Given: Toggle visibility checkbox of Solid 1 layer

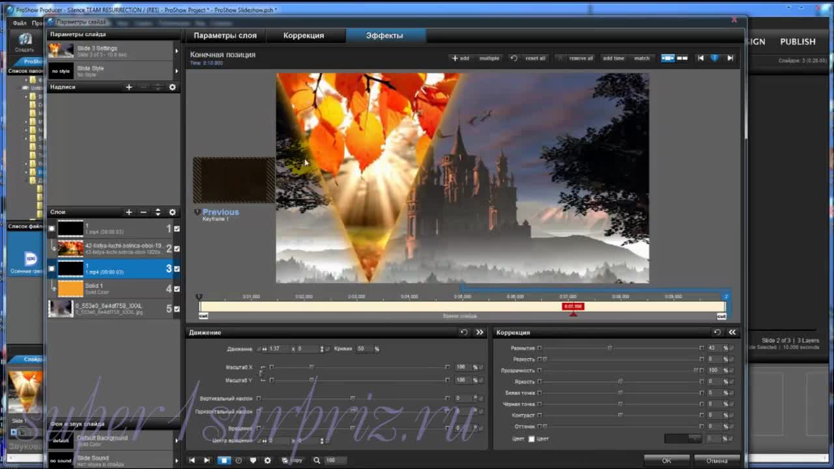Looking at the screenshot, I should 177,289.
